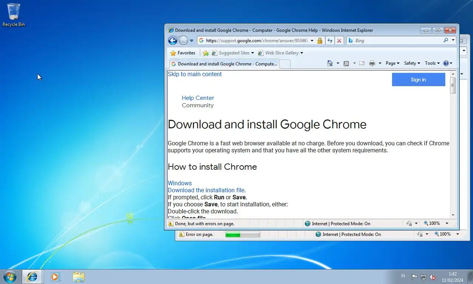The width and height of the screenshot is (473, 284).
Task: Open the Community link
Action: tap(198, 105)
